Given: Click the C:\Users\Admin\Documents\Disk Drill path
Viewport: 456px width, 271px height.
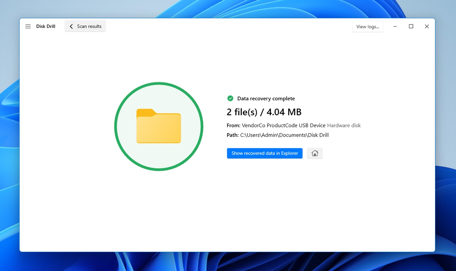Looking at the screenshot, I should pos(284,135).
